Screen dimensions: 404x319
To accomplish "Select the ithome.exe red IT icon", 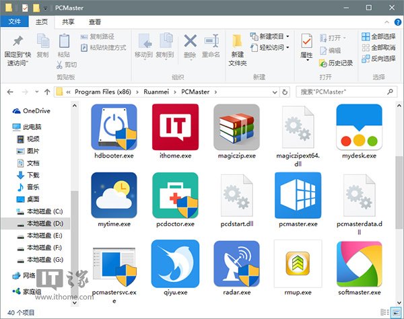I will 175,127.
